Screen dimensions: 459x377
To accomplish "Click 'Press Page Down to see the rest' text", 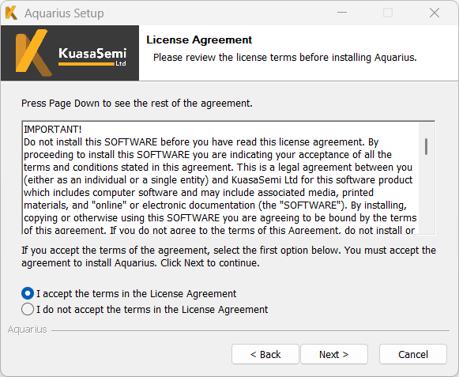I will [x=137, y=104].
